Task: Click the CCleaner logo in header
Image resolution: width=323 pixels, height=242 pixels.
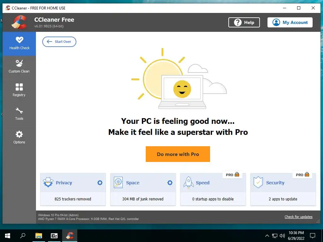Action: tap(19, 22)
